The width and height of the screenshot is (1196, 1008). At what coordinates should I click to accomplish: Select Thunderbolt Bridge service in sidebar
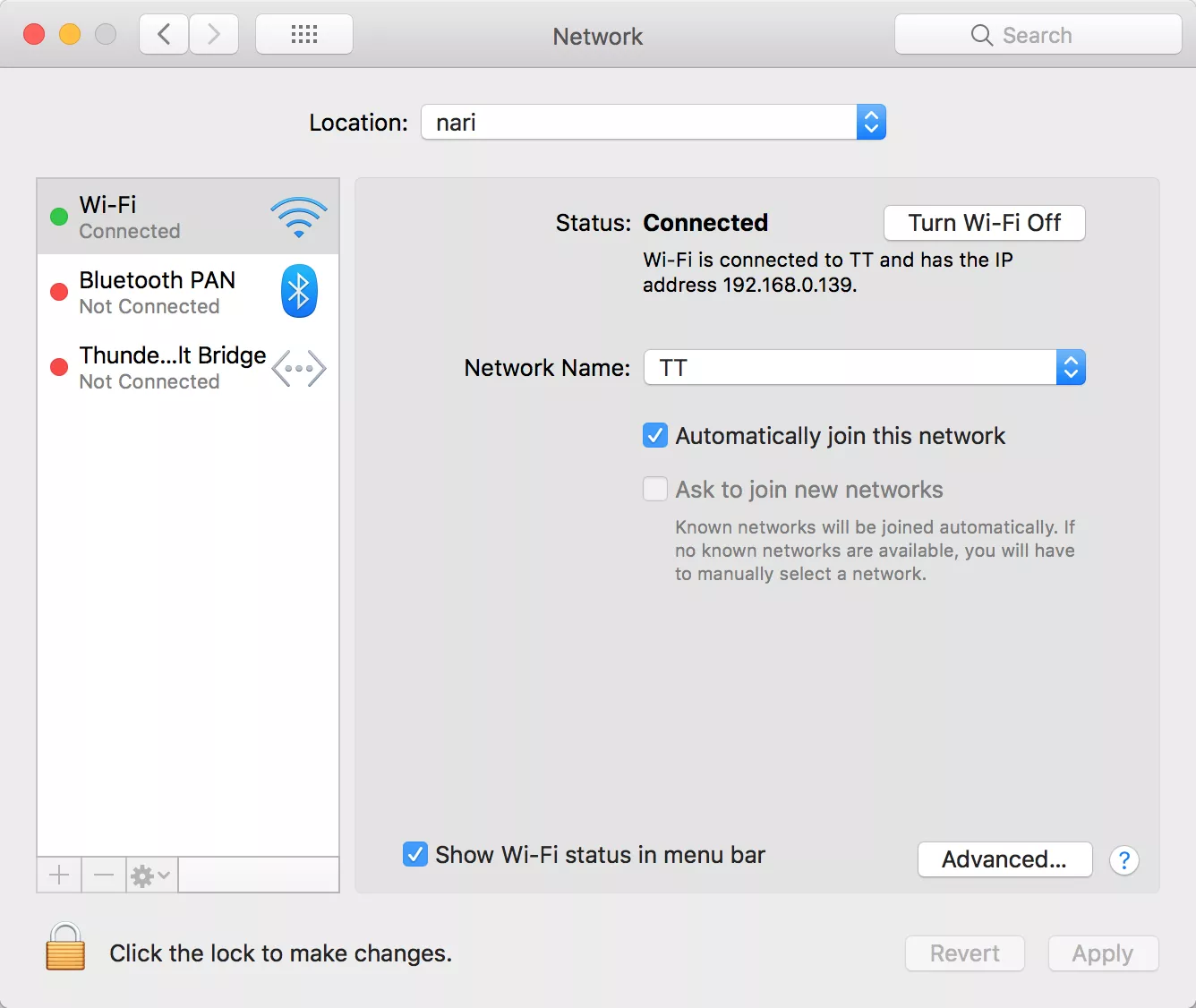click(x=188, y=367)
